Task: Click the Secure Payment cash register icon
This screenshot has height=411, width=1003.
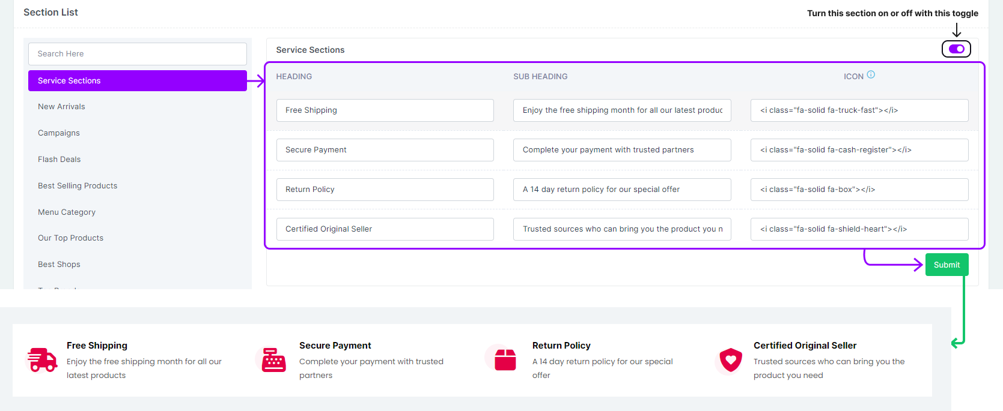Action: [x=273, y=360]
